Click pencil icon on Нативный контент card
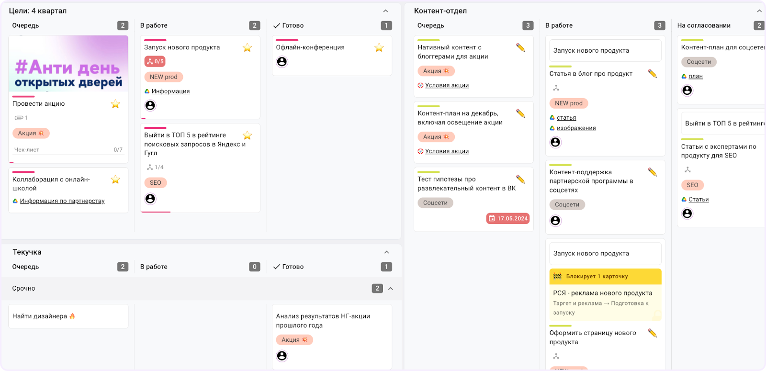The image size is (766, 371). [520, 47]
